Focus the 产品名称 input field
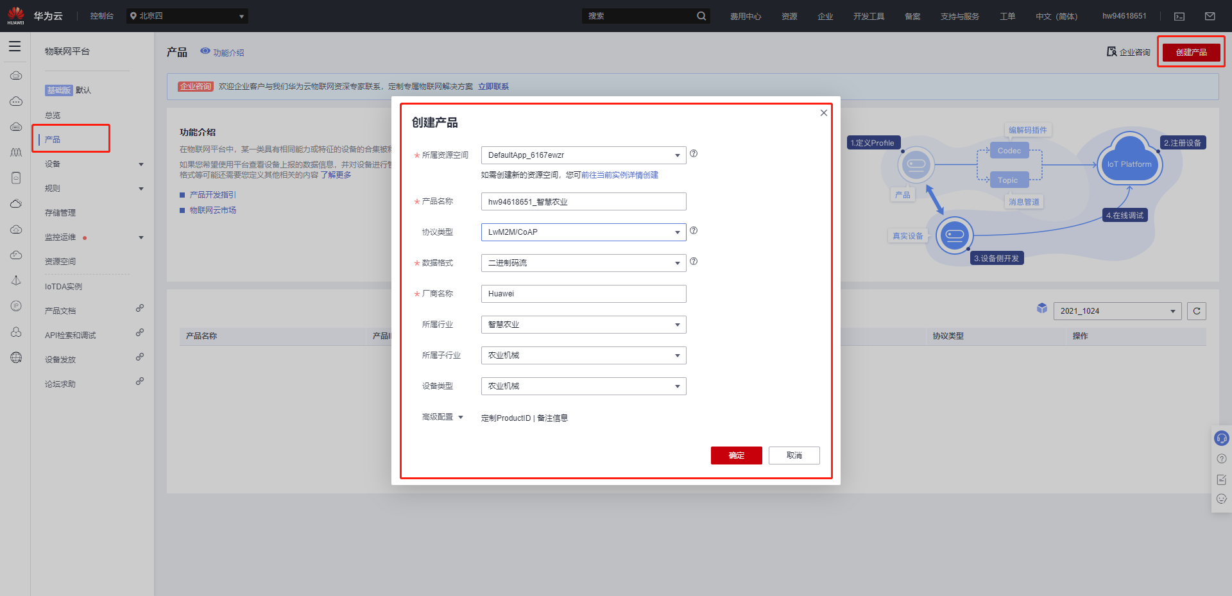Viewport: 1232px width, 596px height. tap(584, 201)
